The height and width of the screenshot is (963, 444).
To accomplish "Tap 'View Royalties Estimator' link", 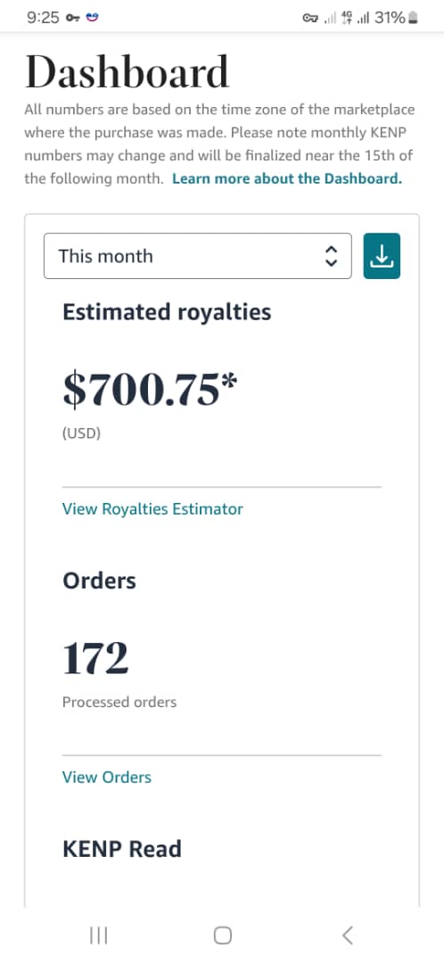I will (153, 509).
